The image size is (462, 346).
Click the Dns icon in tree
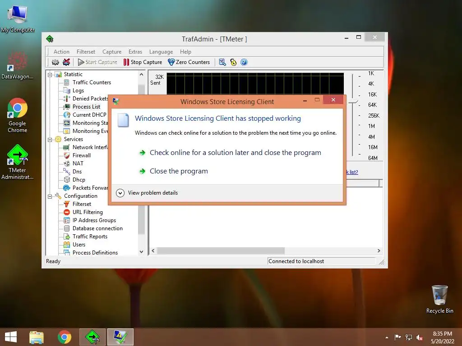tap(67, 172)
